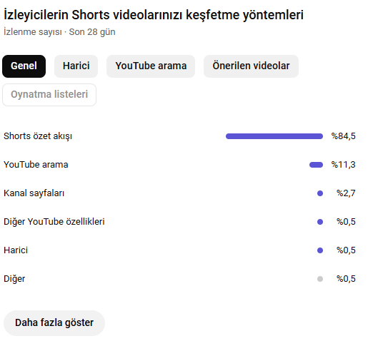Screen dimensions: 378x341
Task: Click the YouTube arama percentage bar
Action: coord(316,165)
